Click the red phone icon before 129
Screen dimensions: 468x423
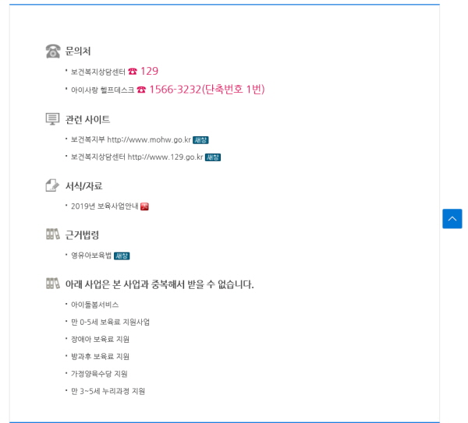coord(133,71)
